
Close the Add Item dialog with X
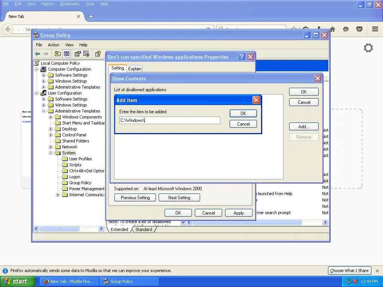coord(256,100)
